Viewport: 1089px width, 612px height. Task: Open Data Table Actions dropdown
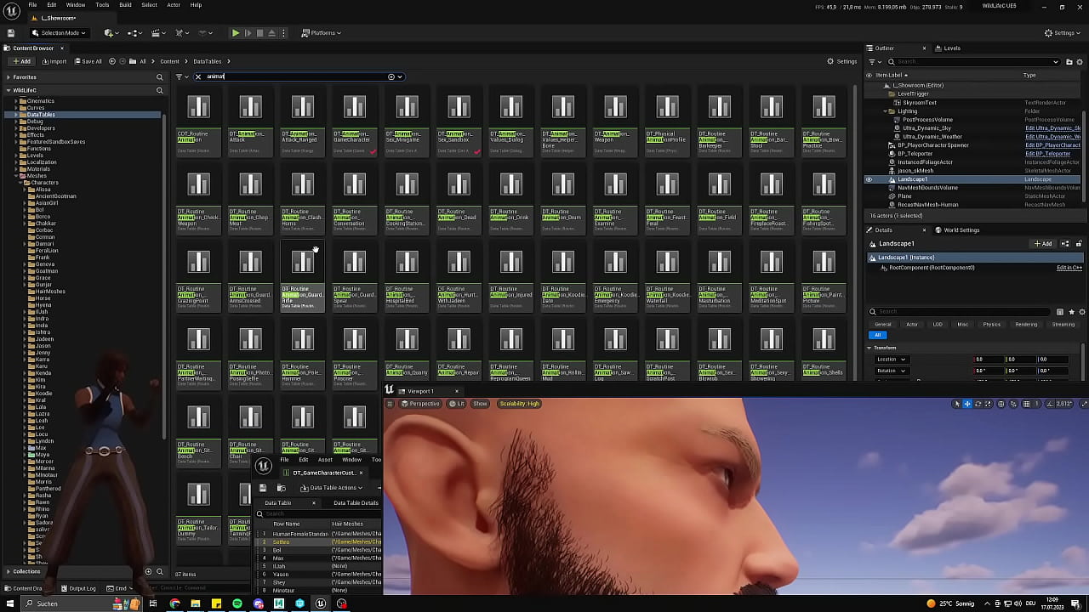click(331, 488)
